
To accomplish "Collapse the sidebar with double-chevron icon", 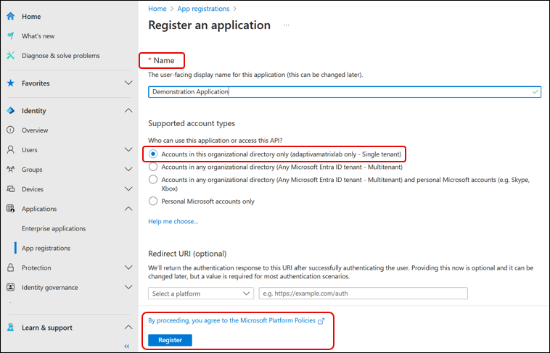I will coord(127,346).
